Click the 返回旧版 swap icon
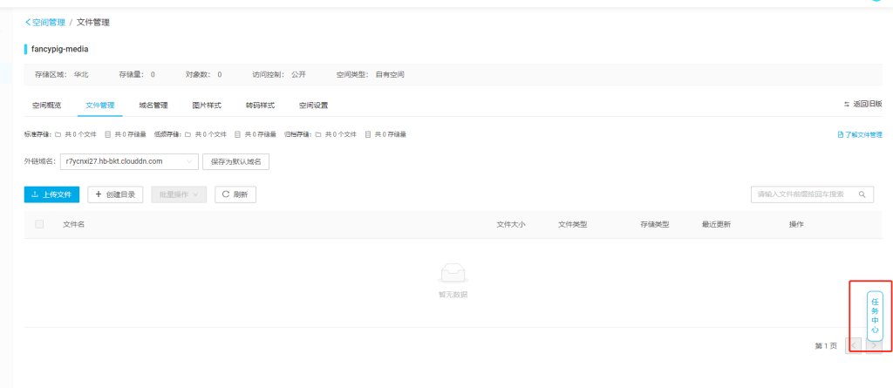893x388 pixels. click(x=847, y=105)
